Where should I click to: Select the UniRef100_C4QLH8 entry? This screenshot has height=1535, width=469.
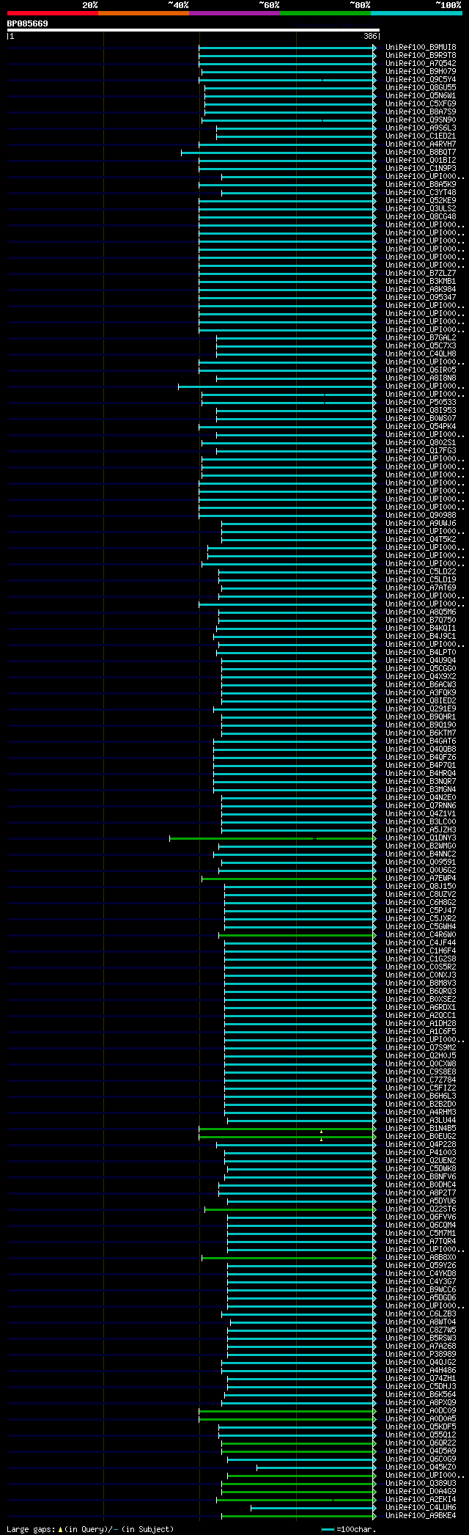point(421,354)
